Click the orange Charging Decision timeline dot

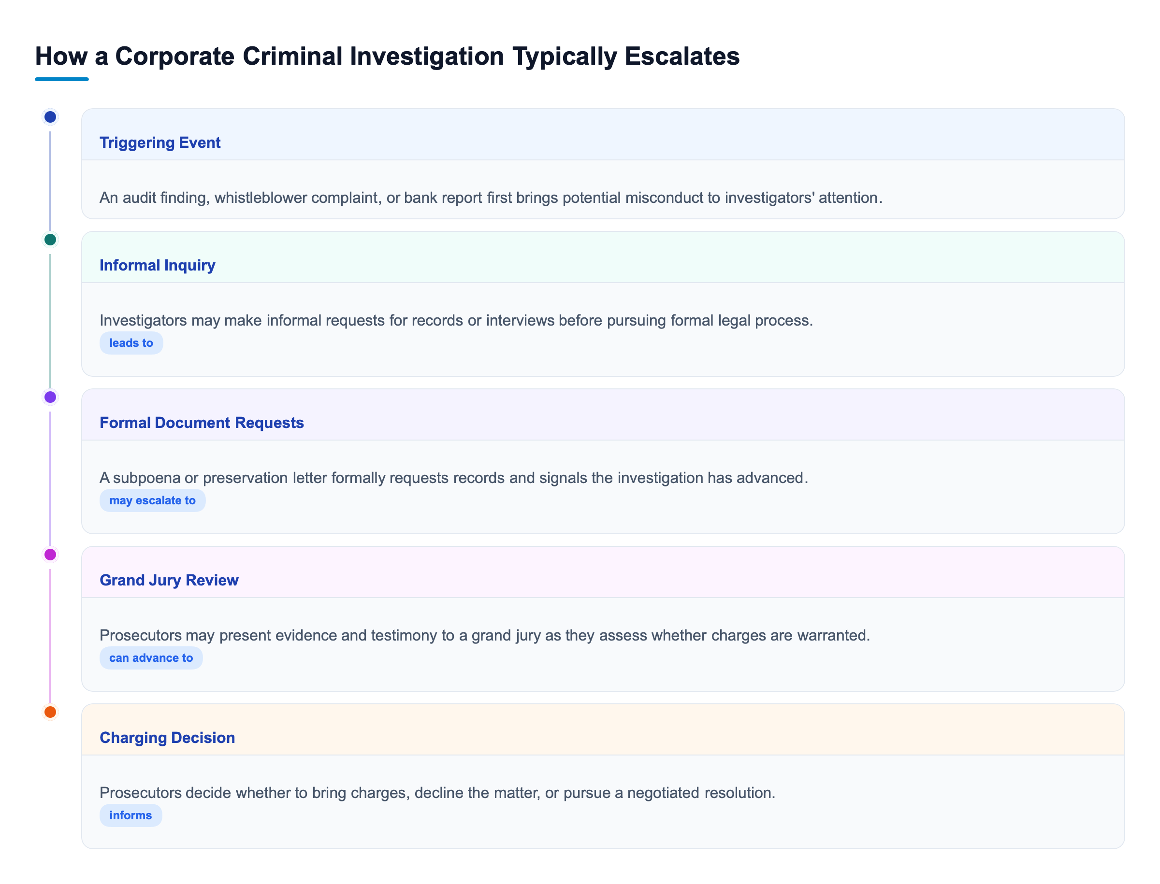point(50,712)
